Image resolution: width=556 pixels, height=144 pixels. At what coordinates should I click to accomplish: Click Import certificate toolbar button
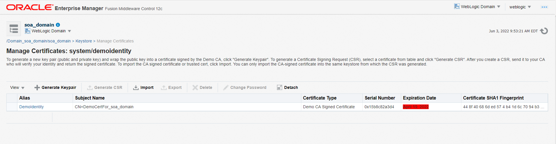click(x=143, y=87)
